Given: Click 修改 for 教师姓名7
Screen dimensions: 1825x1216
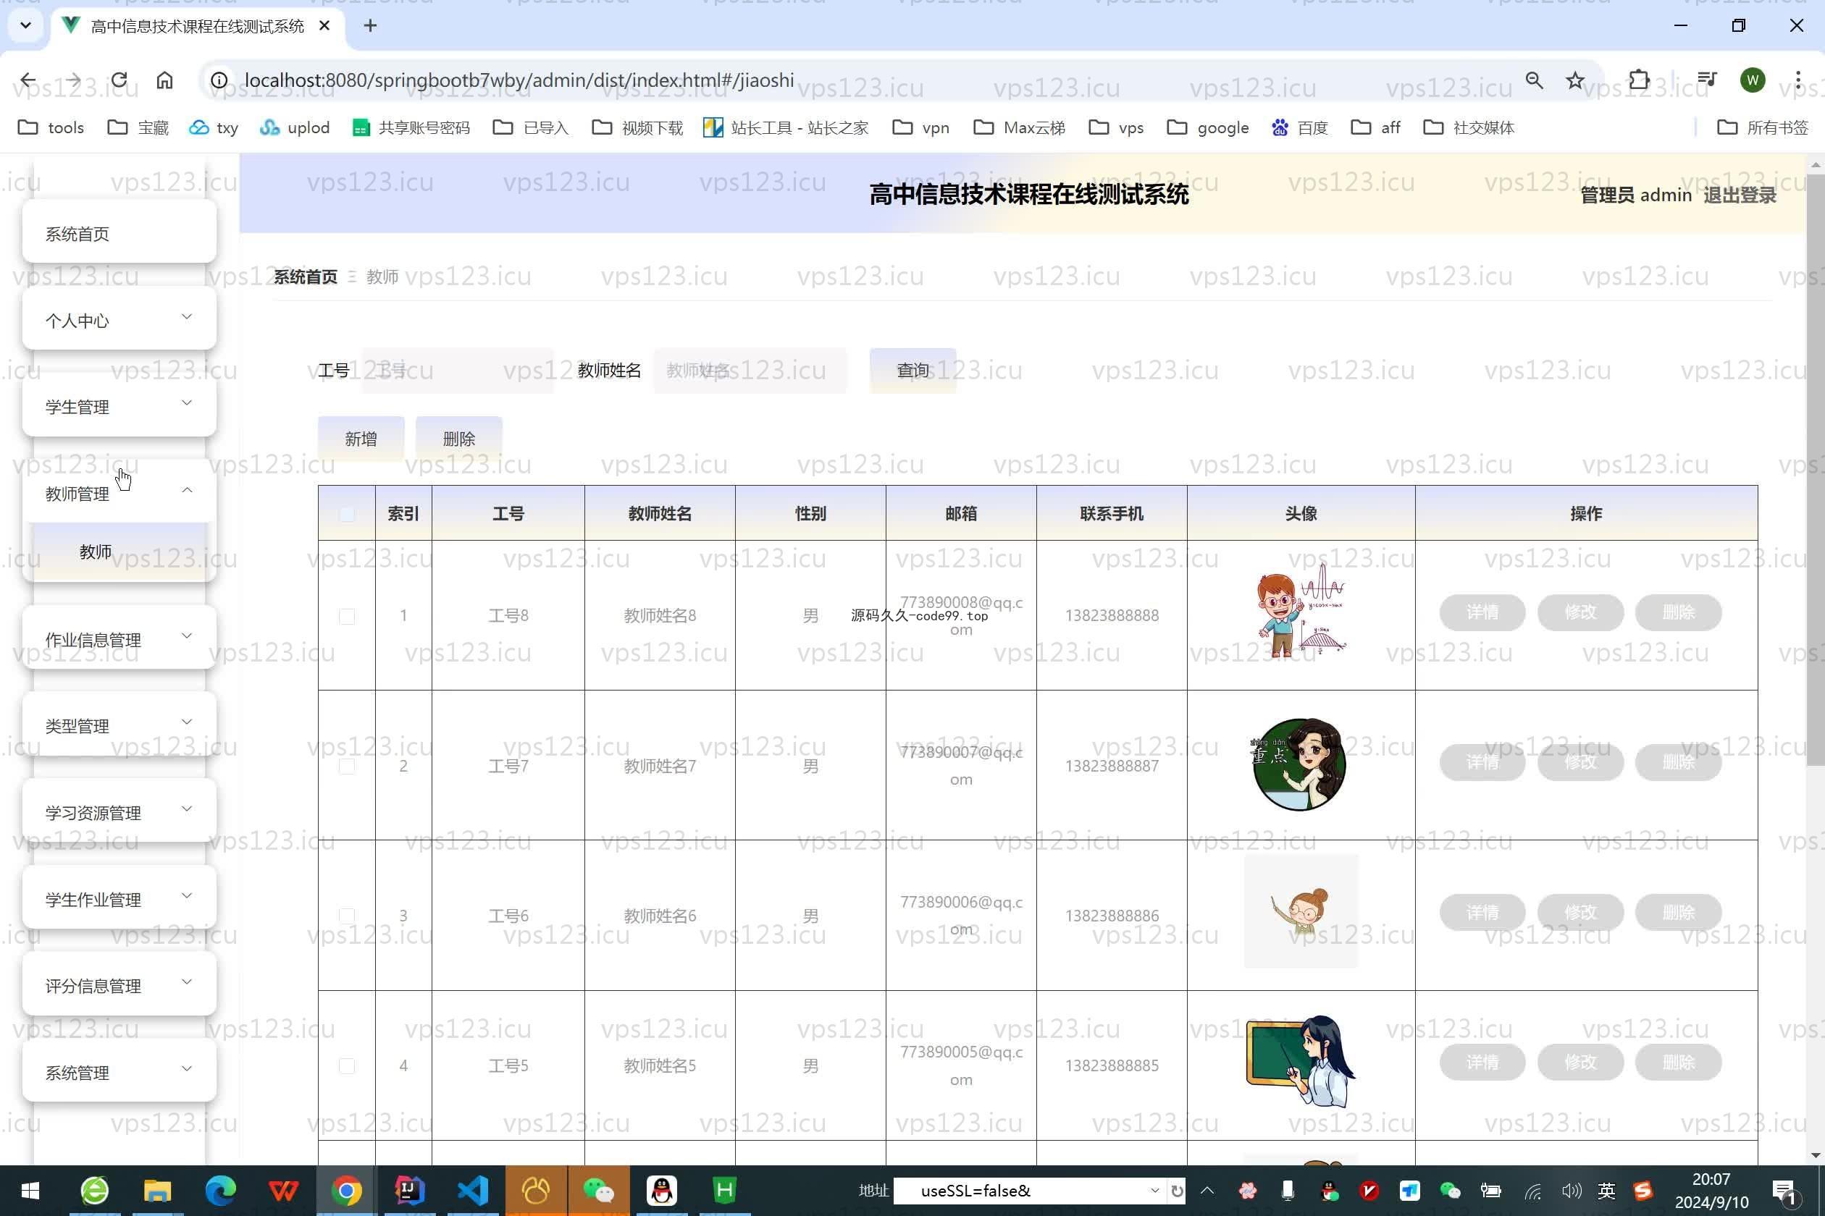Looking at the screenshot, I should (1579, 762).
